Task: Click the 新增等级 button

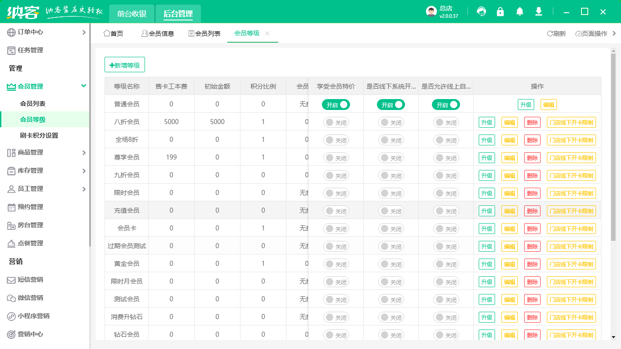Action: [x=125, y=65]
